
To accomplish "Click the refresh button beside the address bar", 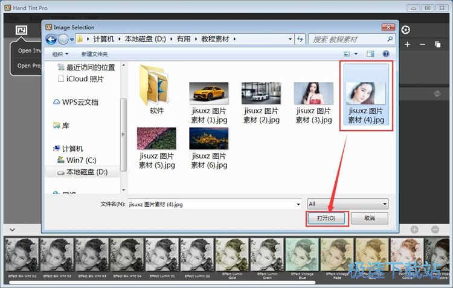I will [x=300, y=39].
